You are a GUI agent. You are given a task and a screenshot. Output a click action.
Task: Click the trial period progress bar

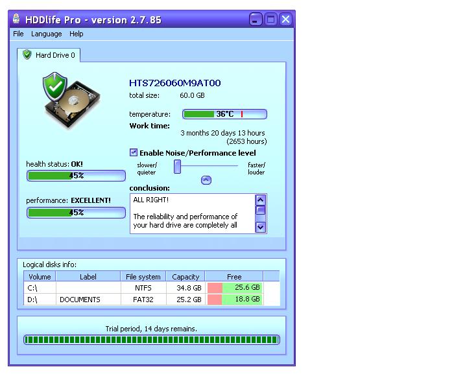click(x=152, y=340)
